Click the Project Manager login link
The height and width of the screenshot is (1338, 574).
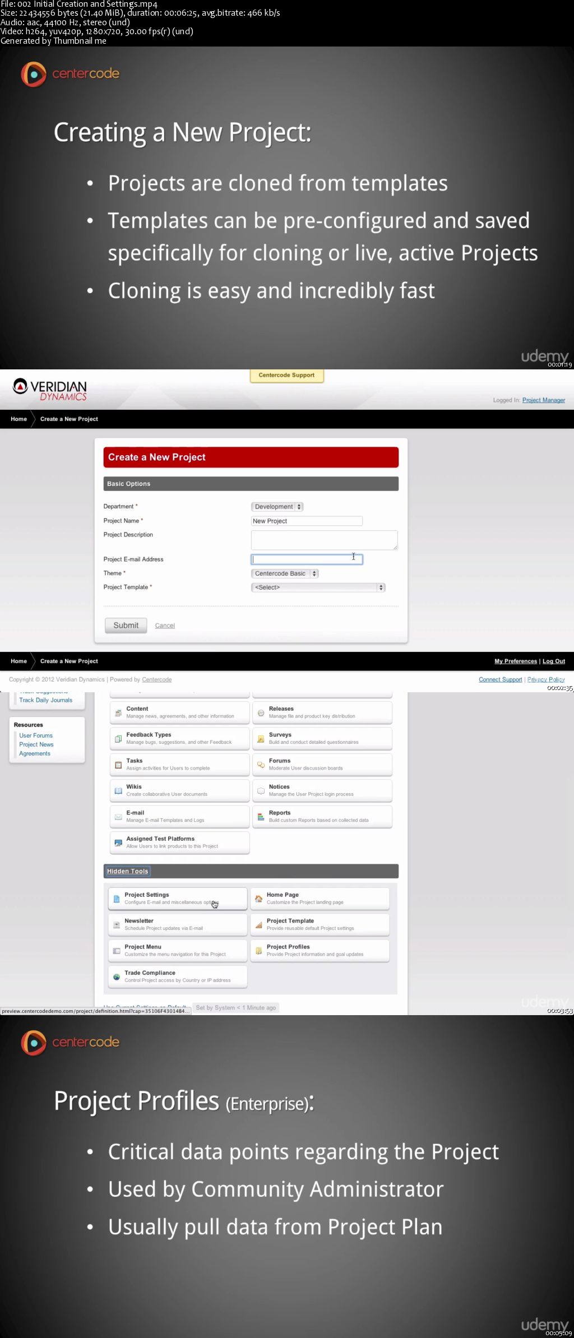[544, 400]
